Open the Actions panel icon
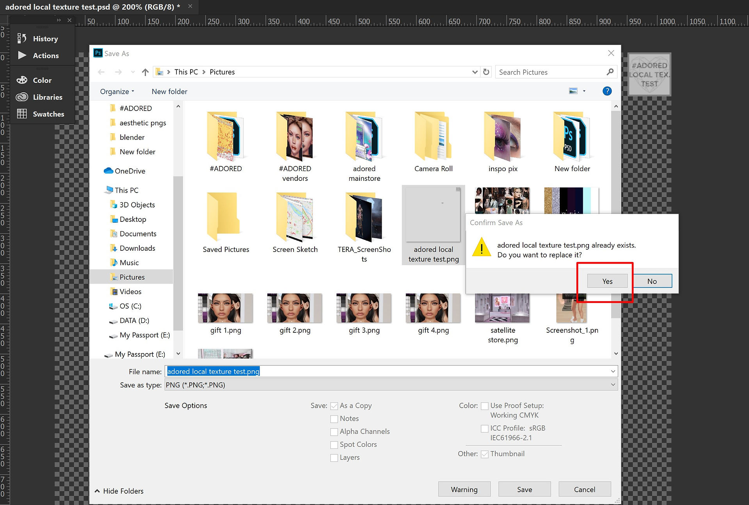 (22, 55)
